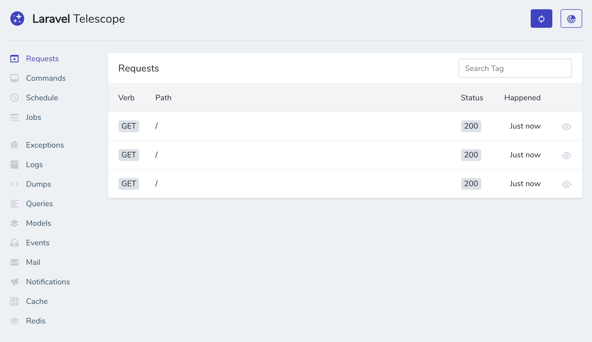
Task: Open the Queries section
Action: tap(39, 204)
